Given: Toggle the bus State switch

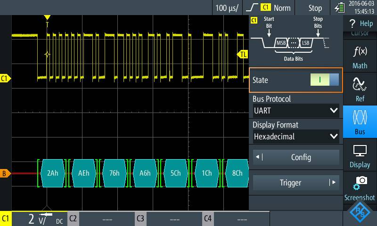Looking at the screenshot, I should click(324, 80).
